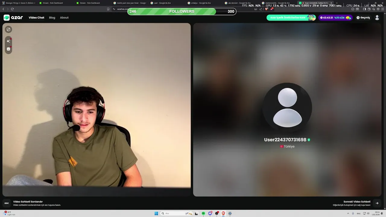Open Brave Leo AI icon

[x=373, y=9]
